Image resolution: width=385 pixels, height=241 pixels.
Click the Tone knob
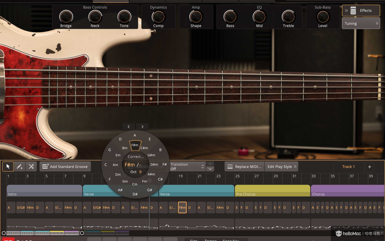124,17
